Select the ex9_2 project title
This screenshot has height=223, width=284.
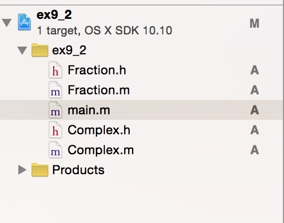[54, 15]
